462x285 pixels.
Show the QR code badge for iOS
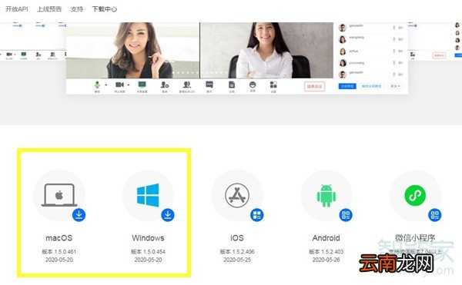[257, 215]
